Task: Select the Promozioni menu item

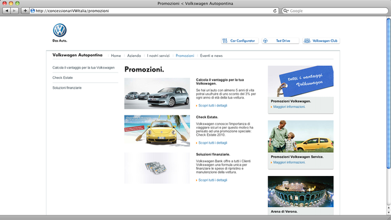Action: 185,56
